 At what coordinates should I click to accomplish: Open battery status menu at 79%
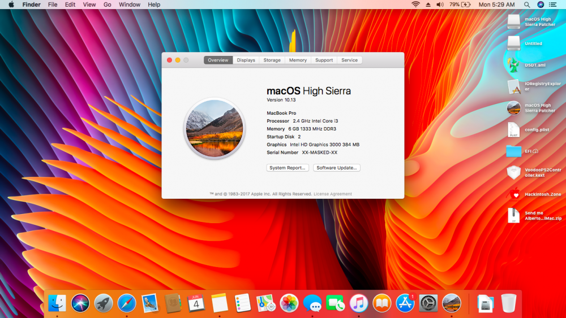(x=460, y=5)
